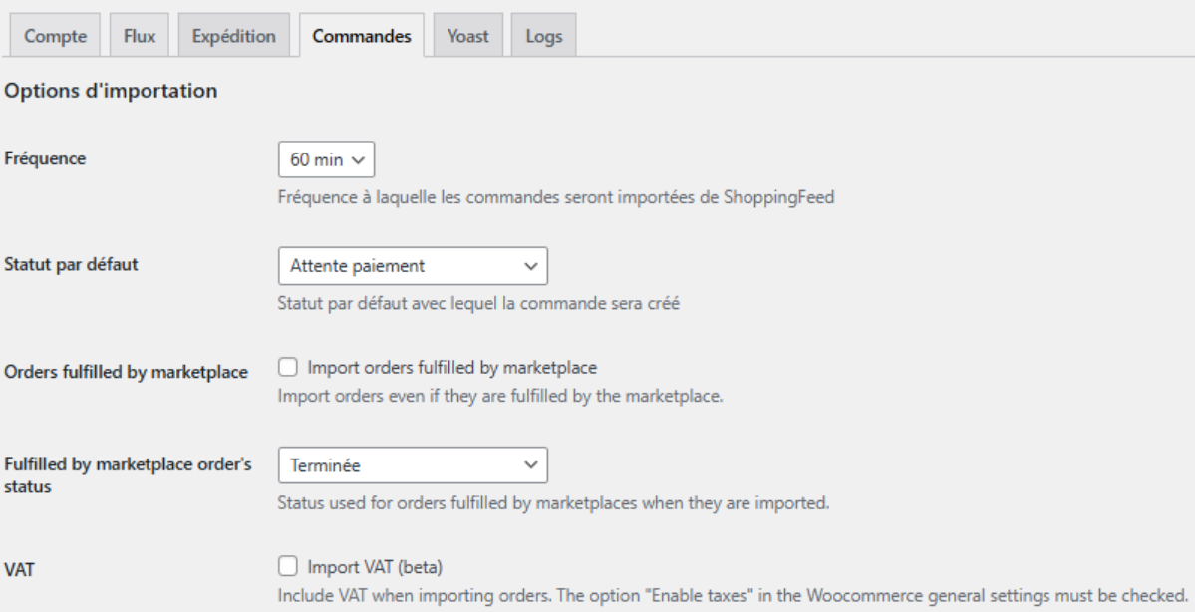The height and width of the screenshot is (612, 1195).
Task: Go to the Expédition tab
Action: click(x=233, y=37)
